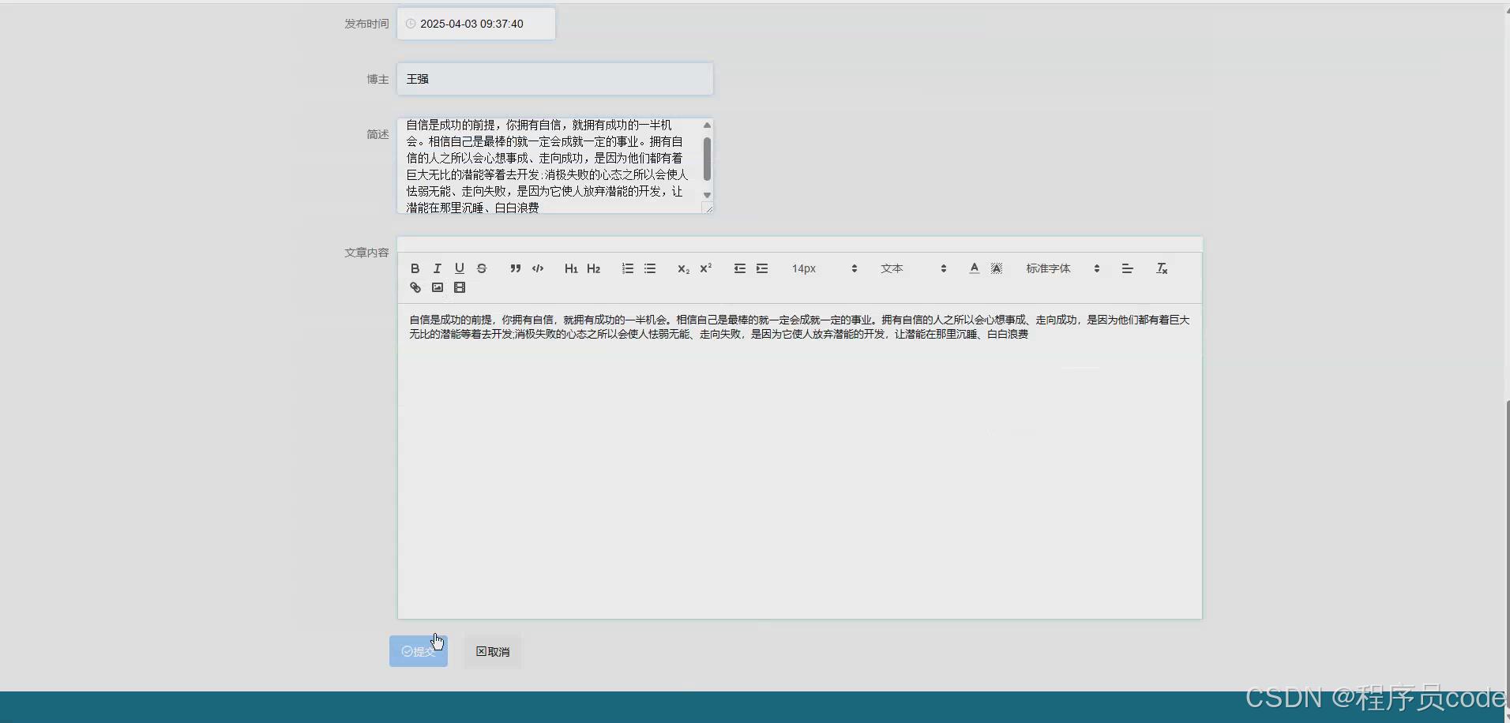Click the 取消 cancel button
The image size is (1510, 723).
click(493, 651)
